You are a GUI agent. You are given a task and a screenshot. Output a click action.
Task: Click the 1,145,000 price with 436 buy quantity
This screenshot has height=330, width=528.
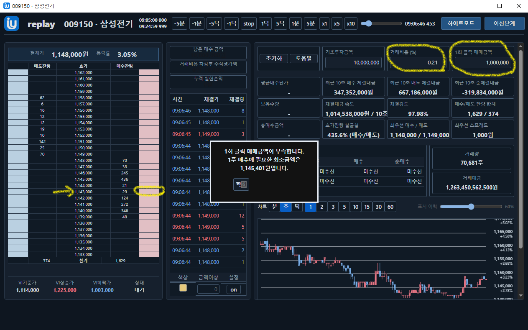(84, 179)
